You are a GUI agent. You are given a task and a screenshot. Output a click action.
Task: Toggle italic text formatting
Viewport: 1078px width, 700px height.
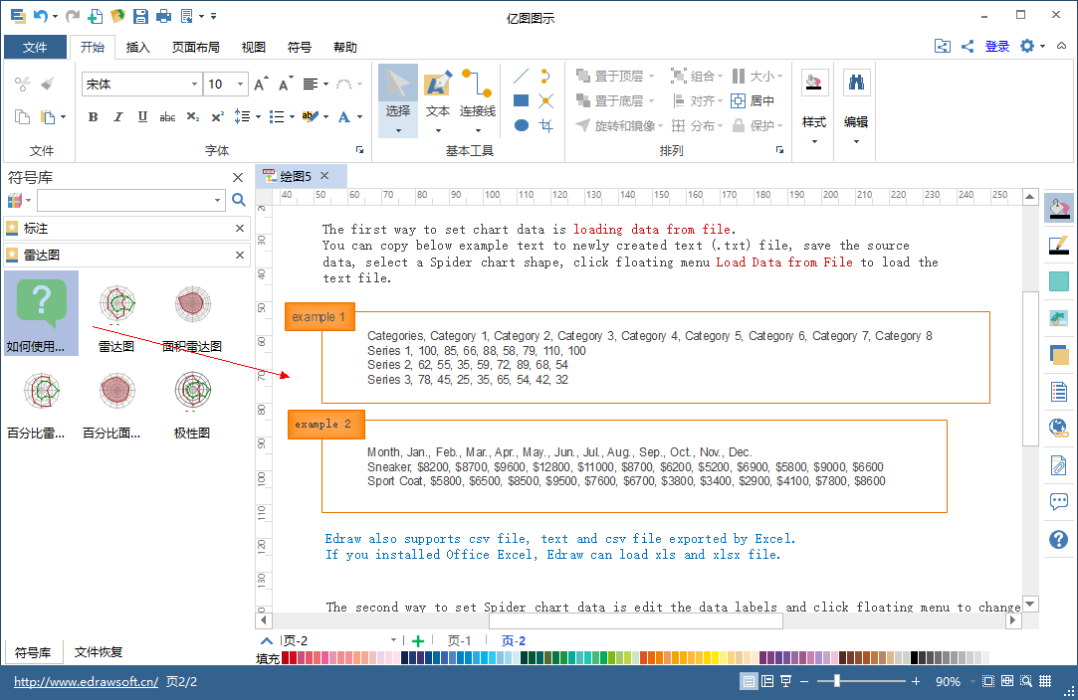(118, 117)
